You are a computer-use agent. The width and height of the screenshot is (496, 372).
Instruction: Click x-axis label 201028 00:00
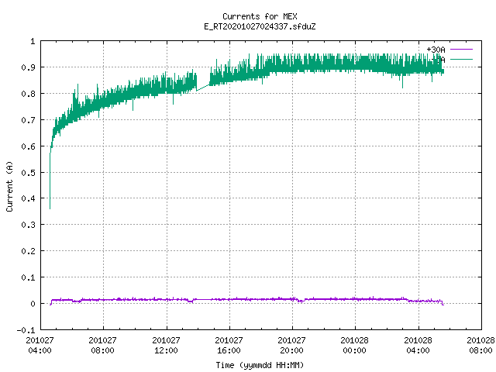355,345
